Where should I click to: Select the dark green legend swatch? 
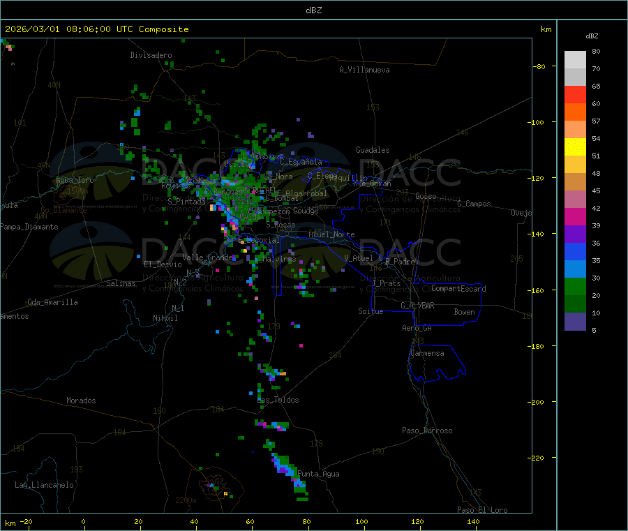575,304
